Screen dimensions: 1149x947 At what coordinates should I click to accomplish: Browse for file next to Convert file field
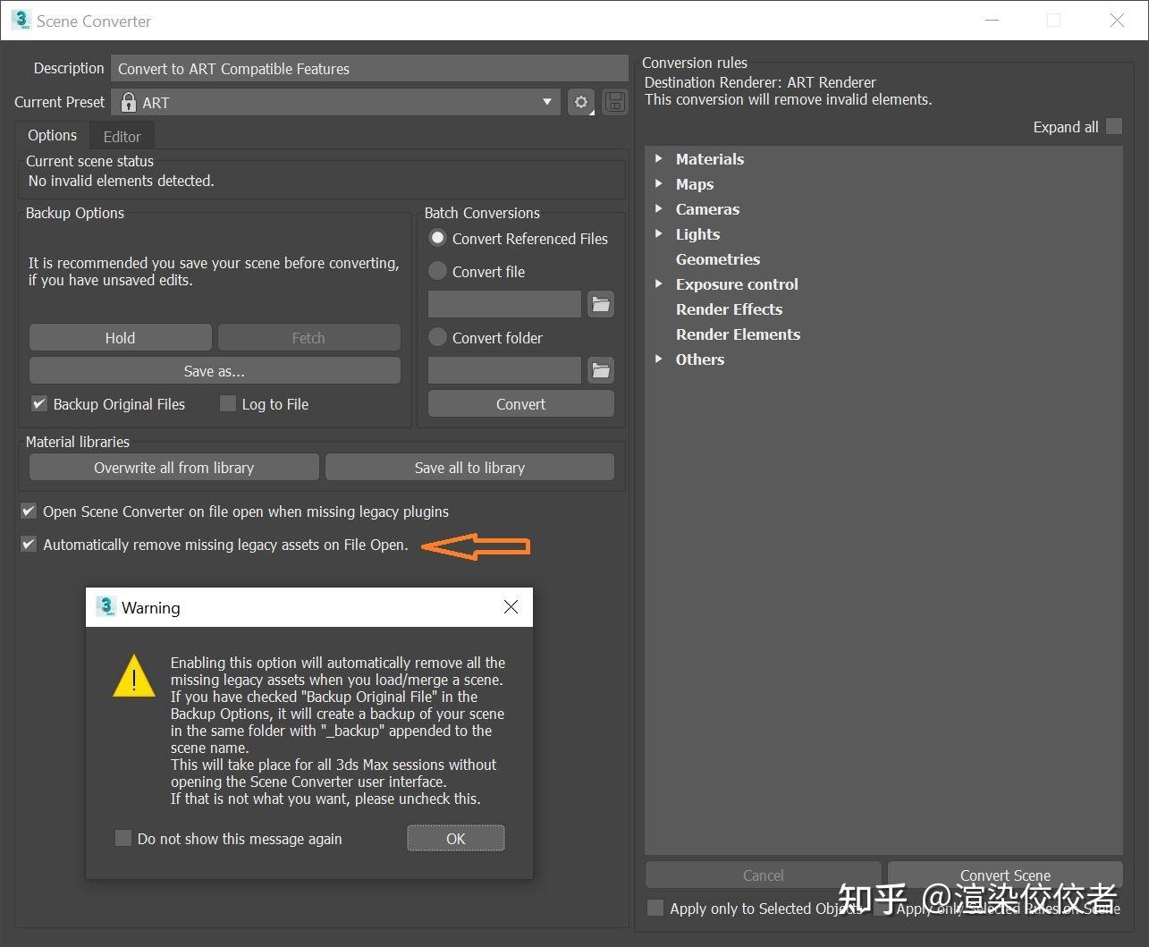[x=601, y=305]
